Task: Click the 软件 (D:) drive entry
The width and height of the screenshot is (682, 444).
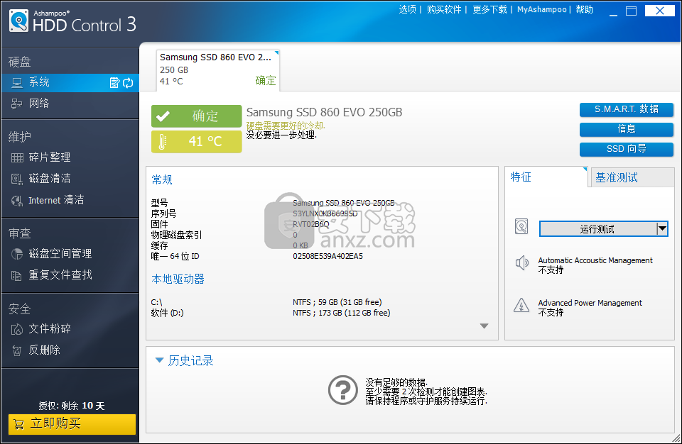Action: coord(167,313)
